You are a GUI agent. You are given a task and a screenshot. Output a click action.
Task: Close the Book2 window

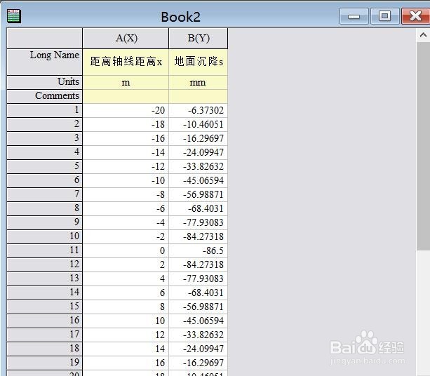click(416, 16)
